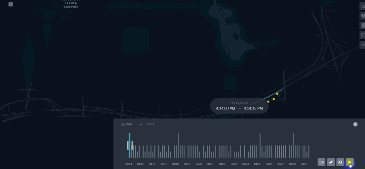Click the 04:17 timeline tick label
This screenshot has width=365, height=169.
point(163,164)
